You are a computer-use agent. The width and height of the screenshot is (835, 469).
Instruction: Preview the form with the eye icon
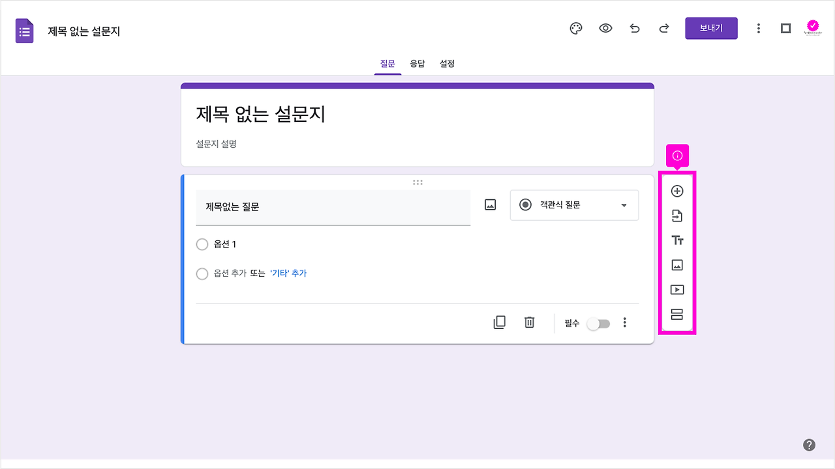[x=605, y=28]
